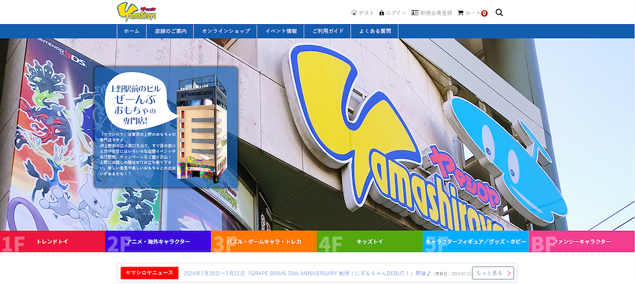Click the 新規会員登録 link

click(x=436, y=13)
